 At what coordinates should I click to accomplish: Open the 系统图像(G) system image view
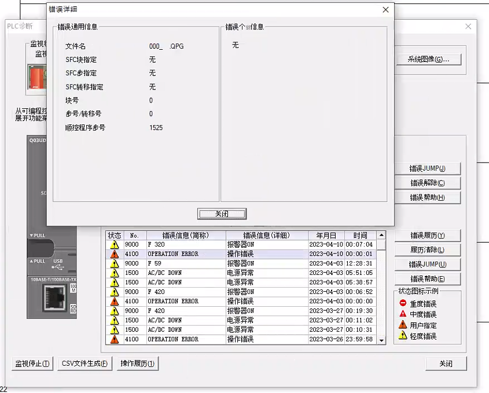pyautogui.click(x=428, y=60)
